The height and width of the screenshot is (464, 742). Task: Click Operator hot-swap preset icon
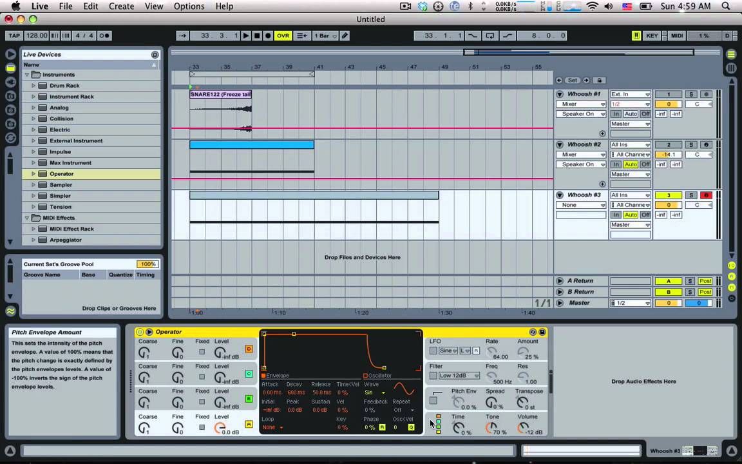(x=533, y=332)
